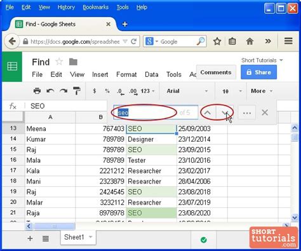
Task: Format as currency with dollar icon
Action: point(95,91)
